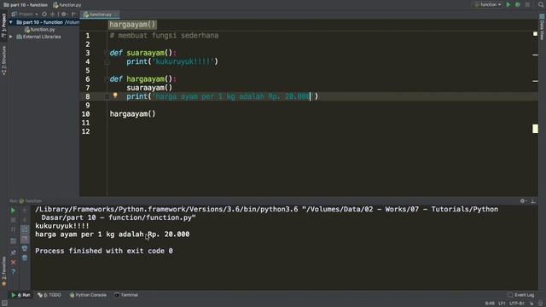This screenshot has height=307, width=546.
Task: Click the stop icon in top toolbar
Action: pos(527,5)
